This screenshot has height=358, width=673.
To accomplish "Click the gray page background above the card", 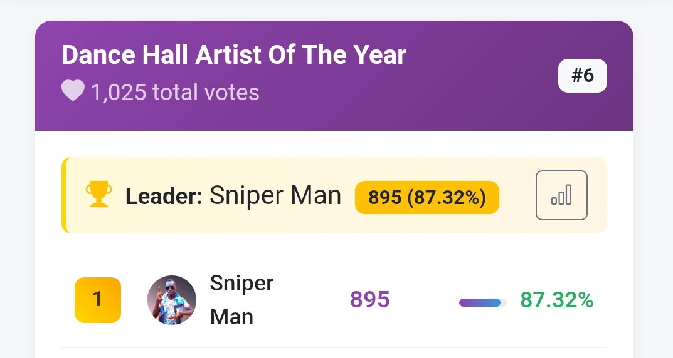I will pyautogui.click(x=334, y=9).
